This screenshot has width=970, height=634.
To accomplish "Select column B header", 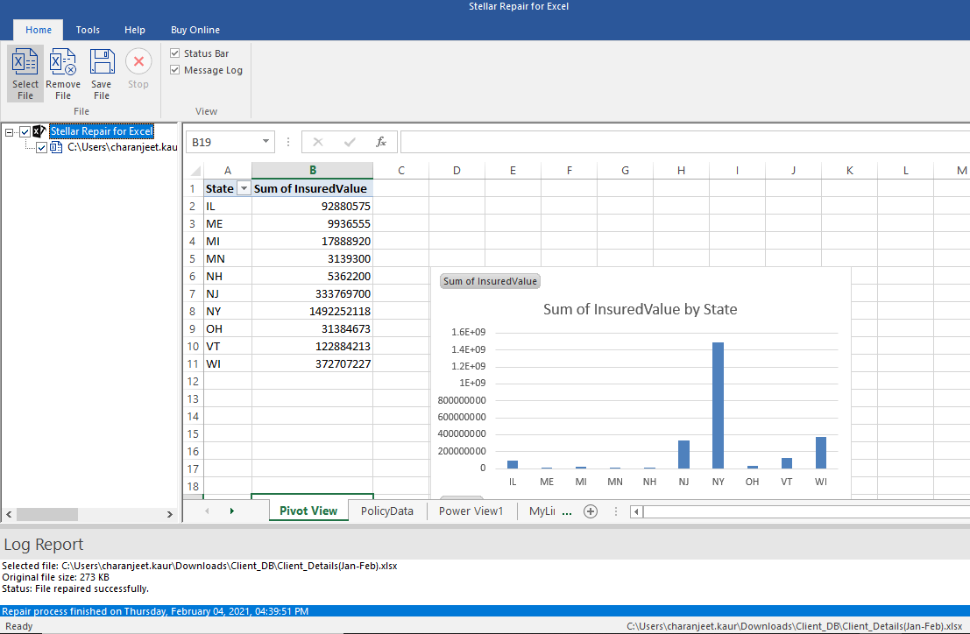I will [313, 171].
